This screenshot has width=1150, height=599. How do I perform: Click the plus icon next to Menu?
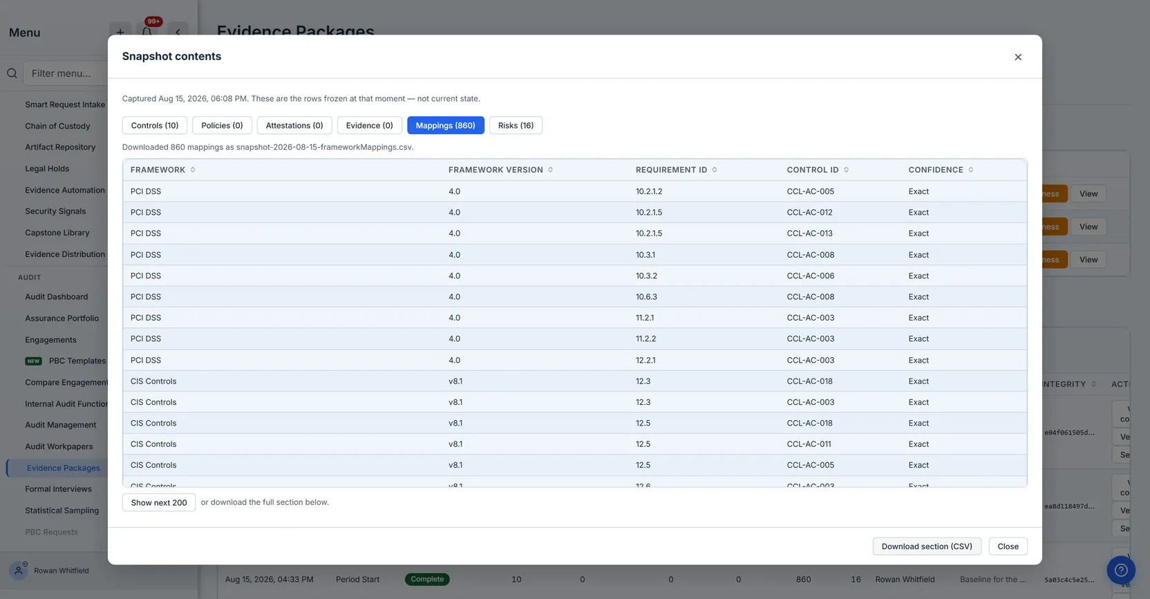[120, 32]
